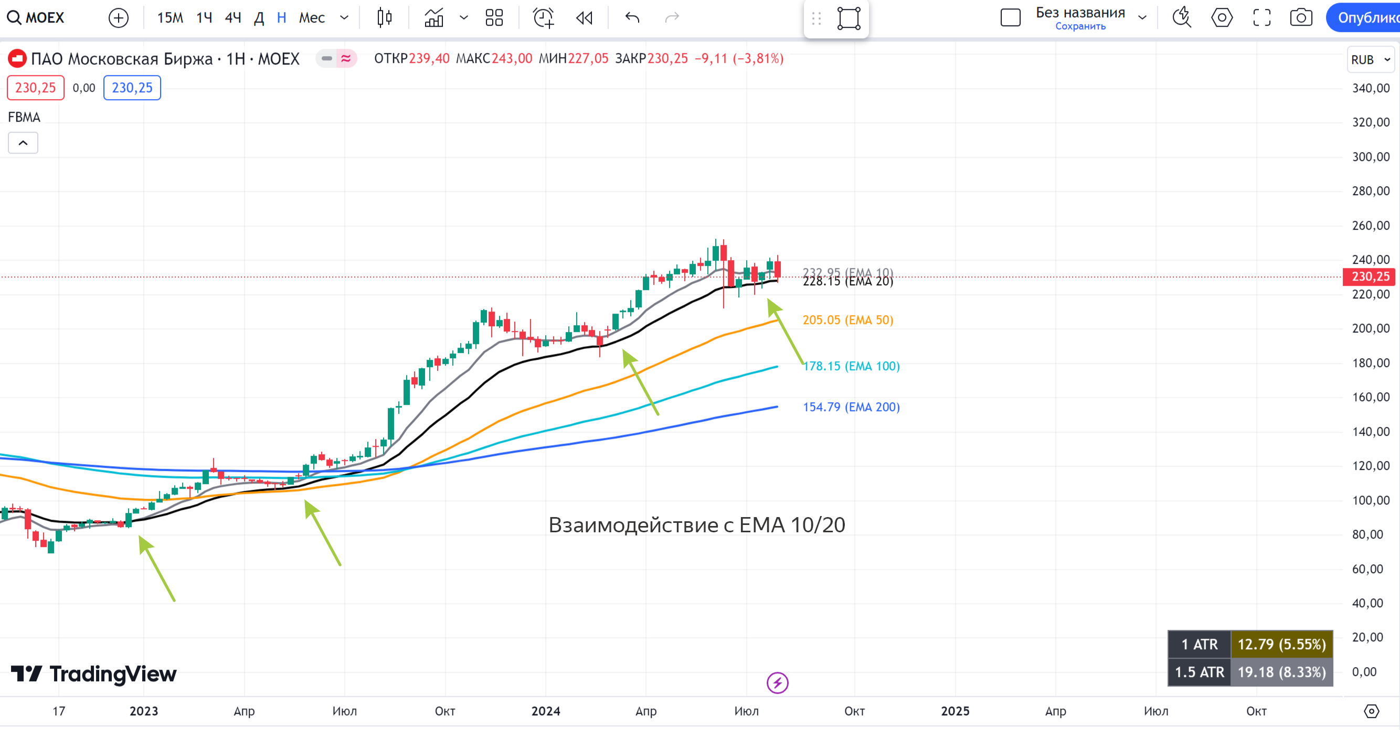Enter fullscreen mode
1400x730 pixels.
coord(1261,18)
